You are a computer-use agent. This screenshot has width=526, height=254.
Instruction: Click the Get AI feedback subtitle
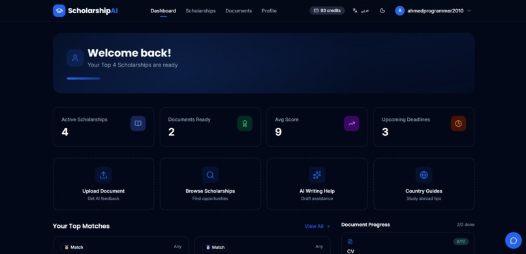coord(104,198)
